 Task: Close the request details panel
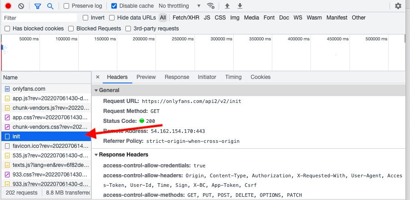click(98, 77)
